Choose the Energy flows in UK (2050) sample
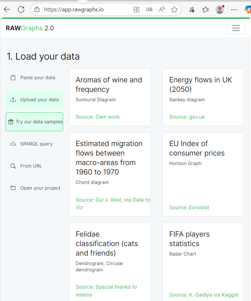Screen dimensions: 251x301 pyautogui.click(x=203, y=97)
